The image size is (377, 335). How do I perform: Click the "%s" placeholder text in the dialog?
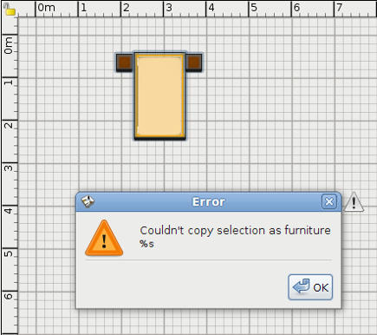click(x=146, y=244)
